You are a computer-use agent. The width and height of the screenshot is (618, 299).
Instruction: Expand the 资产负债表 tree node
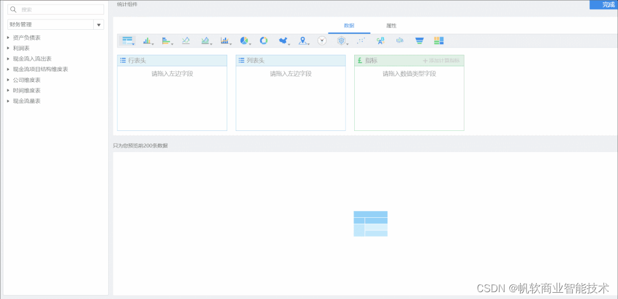click(x=8, y=37)
